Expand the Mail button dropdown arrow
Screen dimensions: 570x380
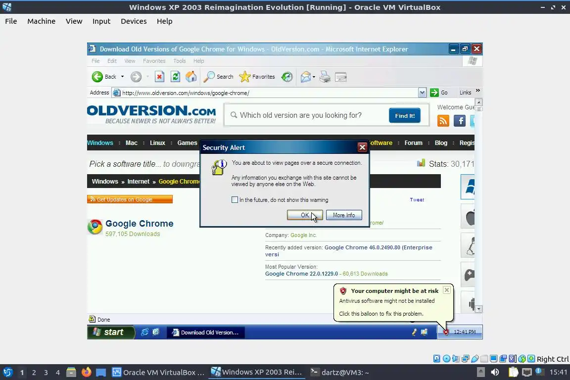tap(314, 77)
